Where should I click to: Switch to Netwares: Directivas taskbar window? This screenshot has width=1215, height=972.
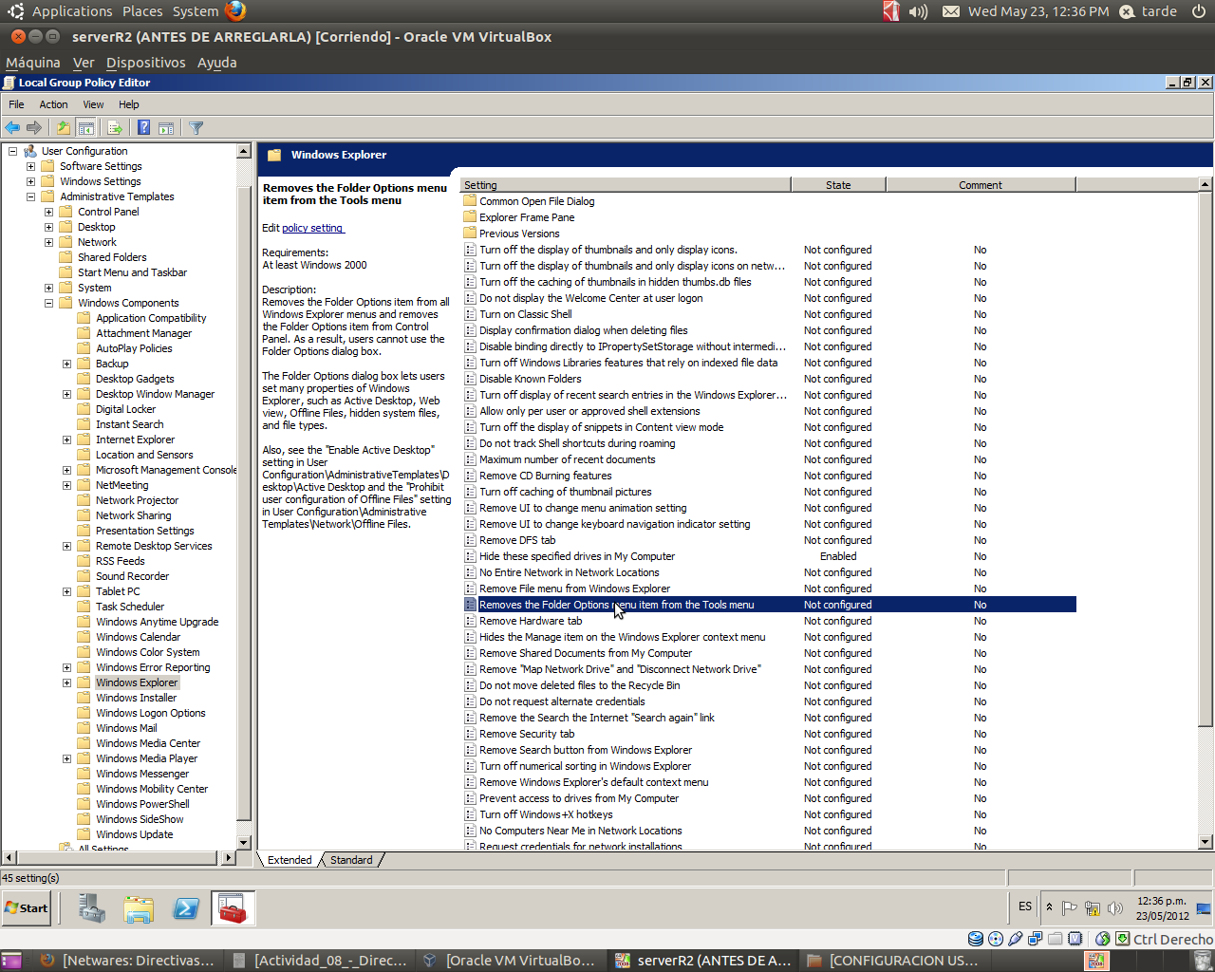click(127, 961)
